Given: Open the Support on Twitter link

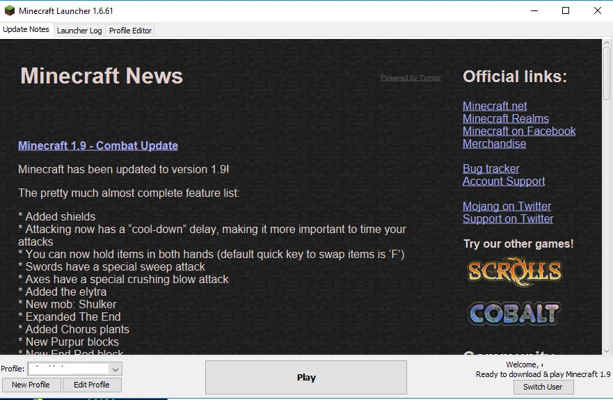Looking at the screenshot, I should pyautogui.click(x=508, y=218).
